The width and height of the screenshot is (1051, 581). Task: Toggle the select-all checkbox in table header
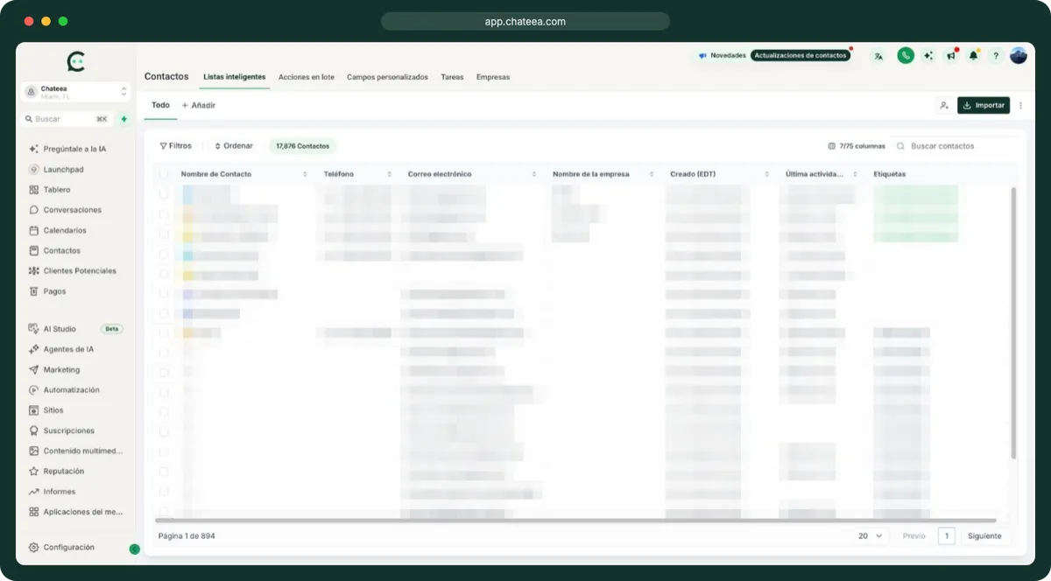164,174
